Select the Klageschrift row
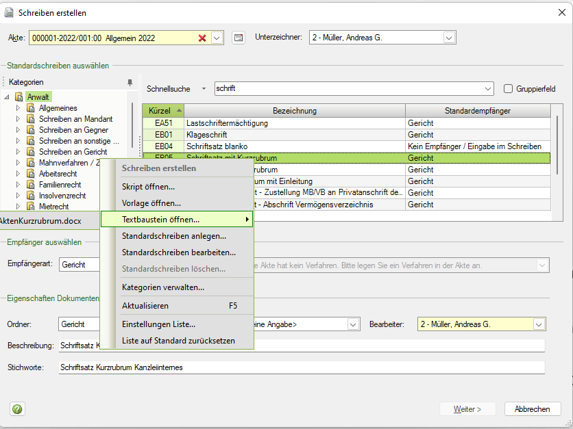Image resolution: width=573 pixels, height=429 pixels. 346,135
